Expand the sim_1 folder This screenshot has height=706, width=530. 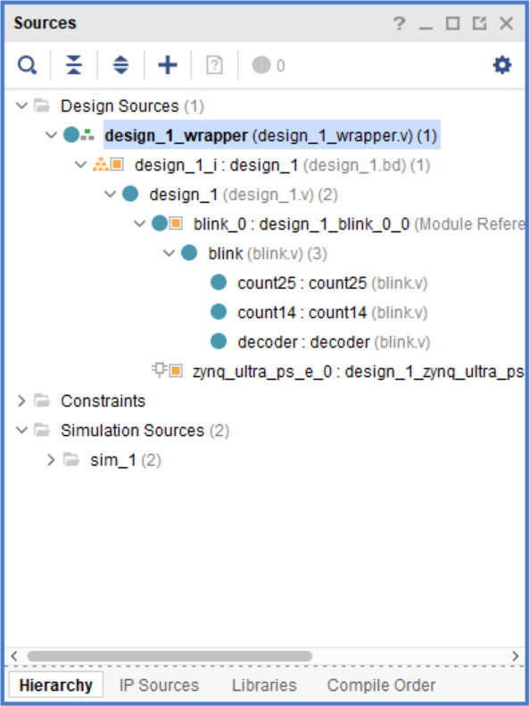(x=51, y=459)
